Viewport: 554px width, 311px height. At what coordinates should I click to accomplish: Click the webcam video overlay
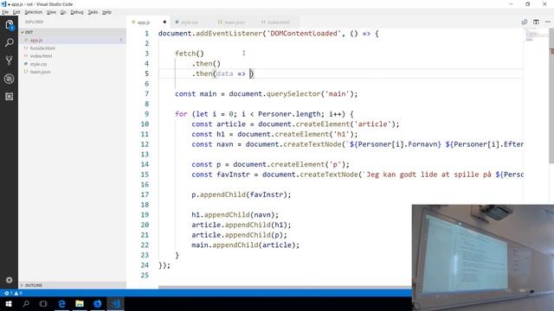[483, 257]
